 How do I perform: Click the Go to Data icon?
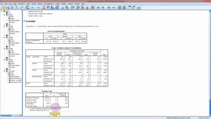44,8
